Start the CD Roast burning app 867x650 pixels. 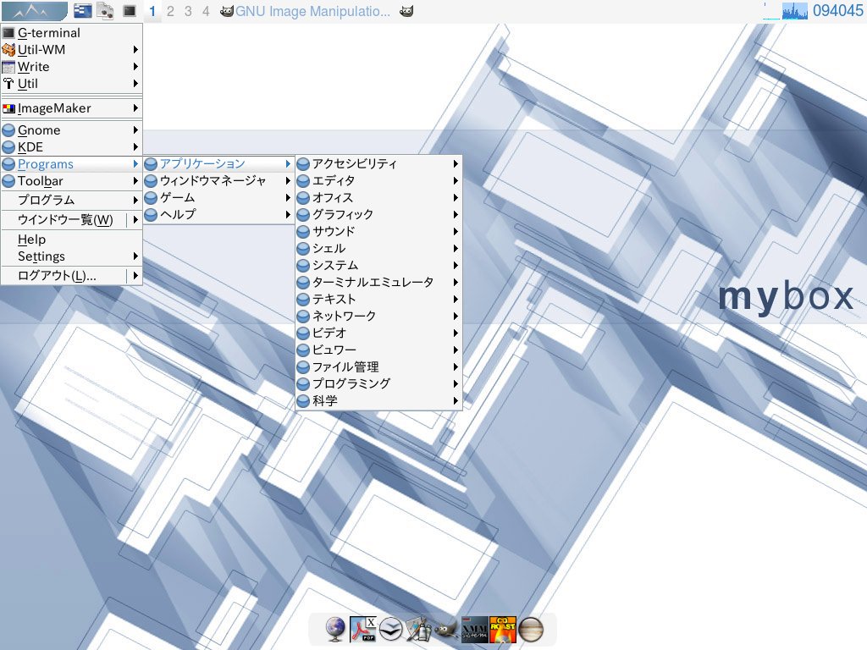coord(504,631)
